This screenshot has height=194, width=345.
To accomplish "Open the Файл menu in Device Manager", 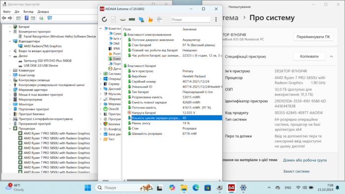I will click(x=6, y=12).
